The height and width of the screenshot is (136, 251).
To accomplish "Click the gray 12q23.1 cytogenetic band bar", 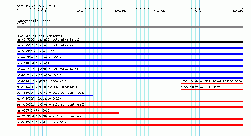I will [130, 27].
